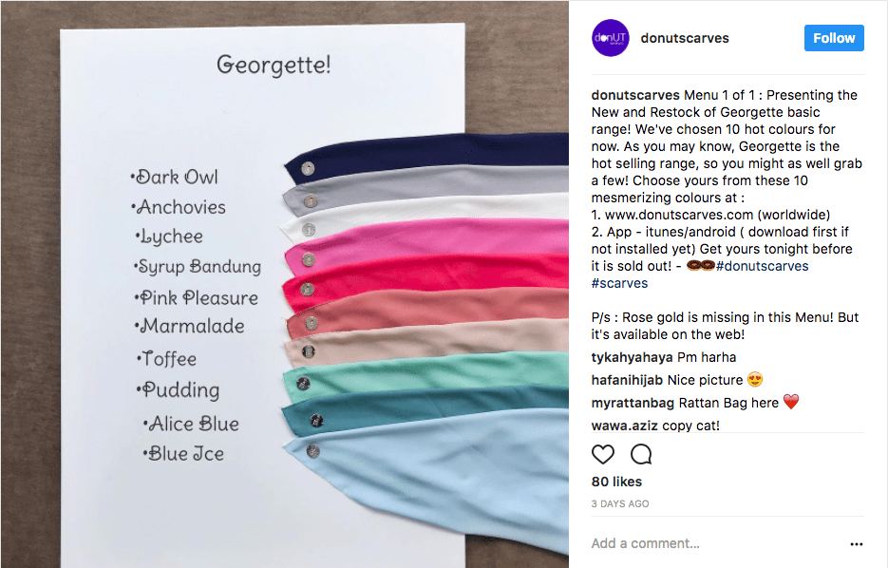Screen dimensions: 888x568
Task: Click the donutscarves name in caption
Action: click(634, 95)
